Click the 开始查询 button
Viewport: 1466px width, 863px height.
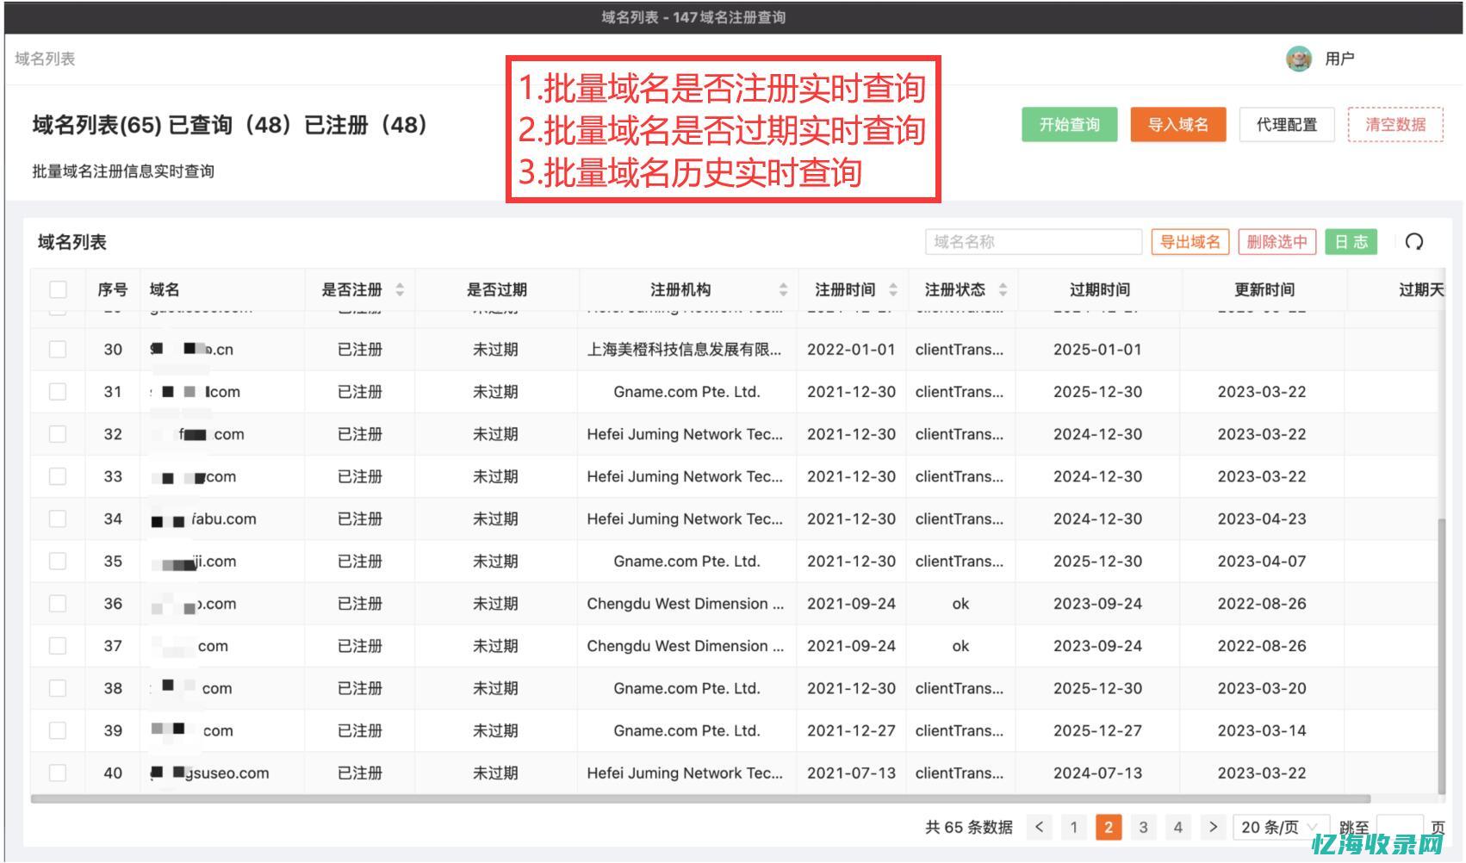click(x=1069, y=125)
